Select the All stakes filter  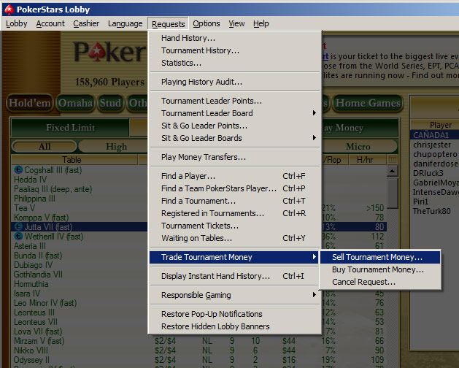click(45, 146)
